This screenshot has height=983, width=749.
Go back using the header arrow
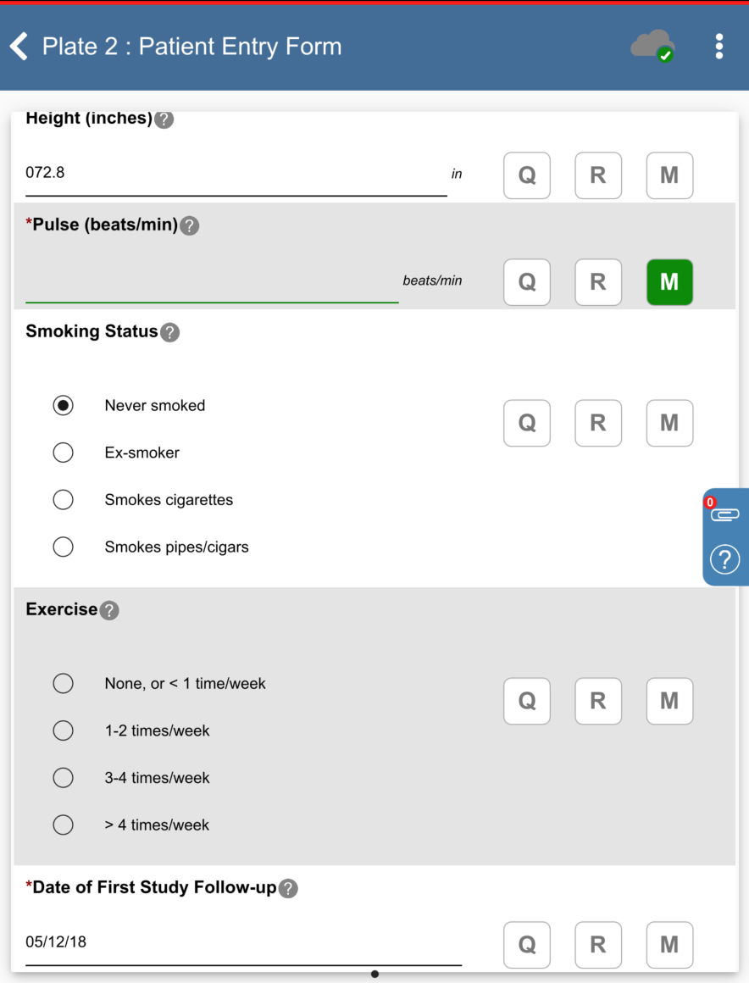tap(19, 46)
